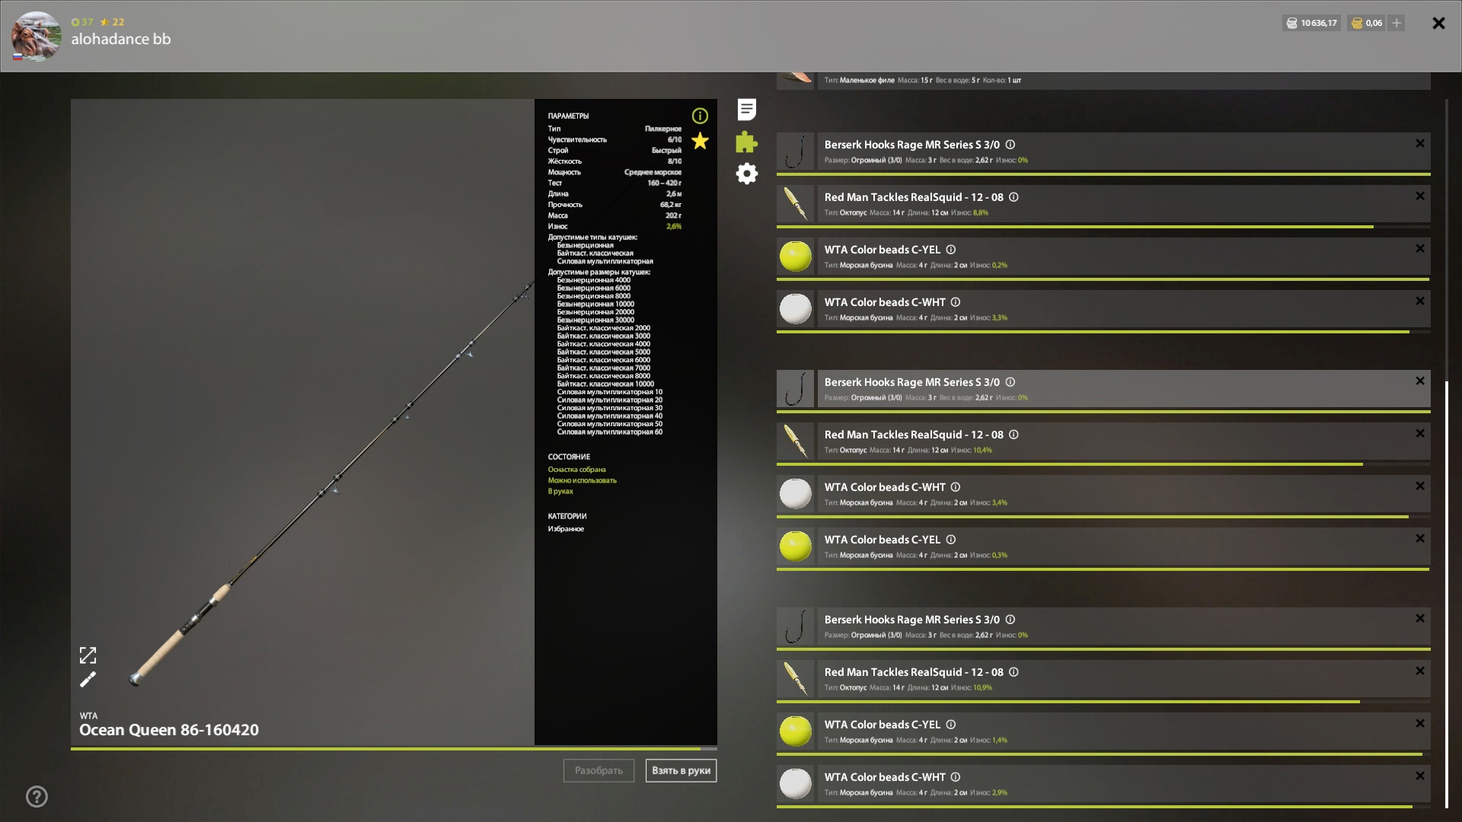This screenshot has height=822, width=1462.
Task: Click the rod wear value 2,6%
Action: [674, 226]
